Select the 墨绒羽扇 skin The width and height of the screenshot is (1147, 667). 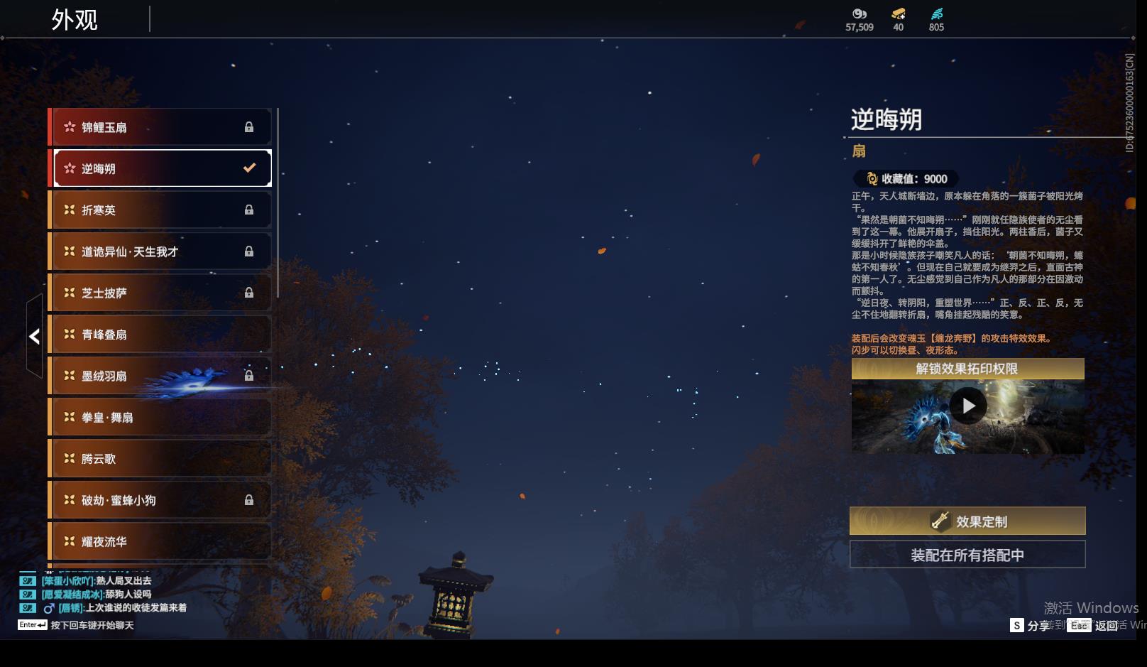160,376
